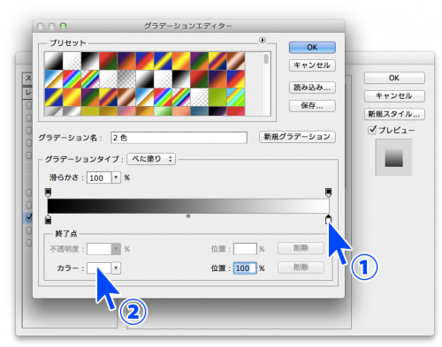
Task: Focus the グラデーション名 text field
Action: pos(179,138)
